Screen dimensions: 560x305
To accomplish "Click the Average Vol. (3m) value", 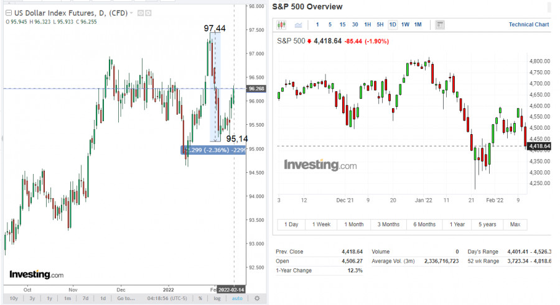I will pyautogui.click(x=441, y=261).
